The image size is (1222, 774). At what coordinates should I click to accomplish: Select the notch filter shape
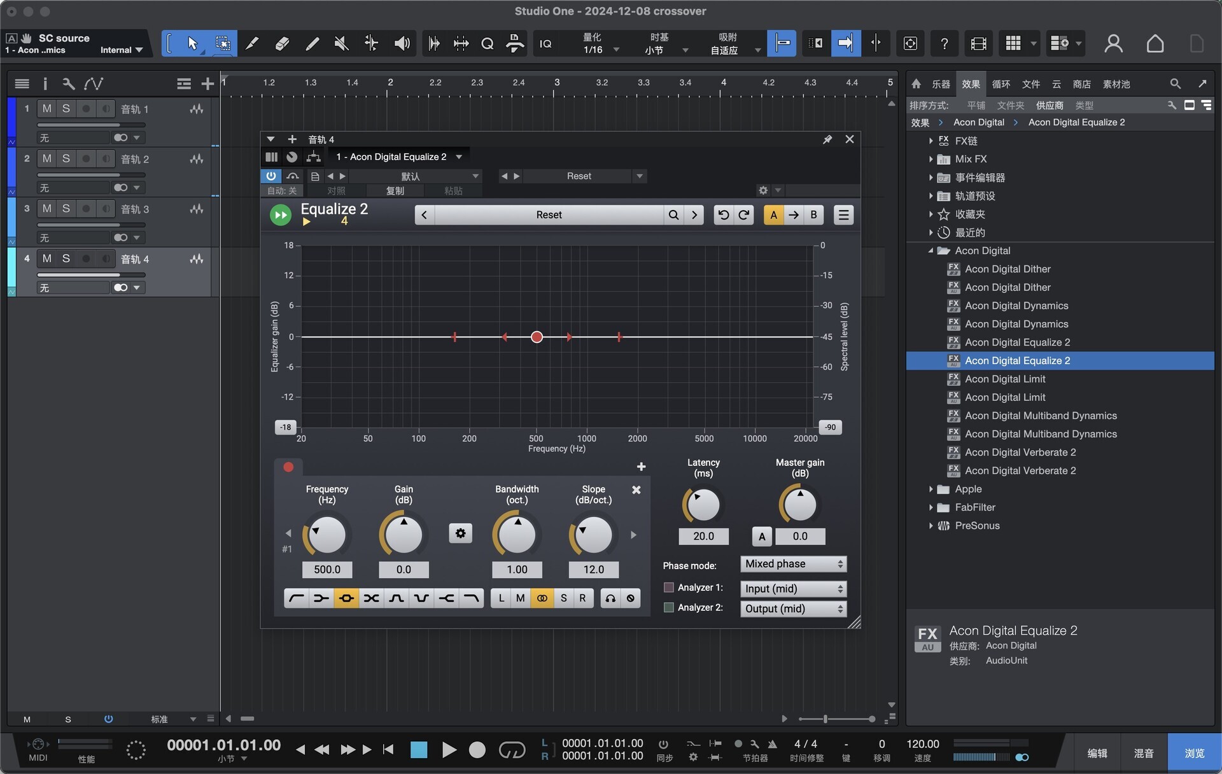pyautogui.click(x=421, y=598)
